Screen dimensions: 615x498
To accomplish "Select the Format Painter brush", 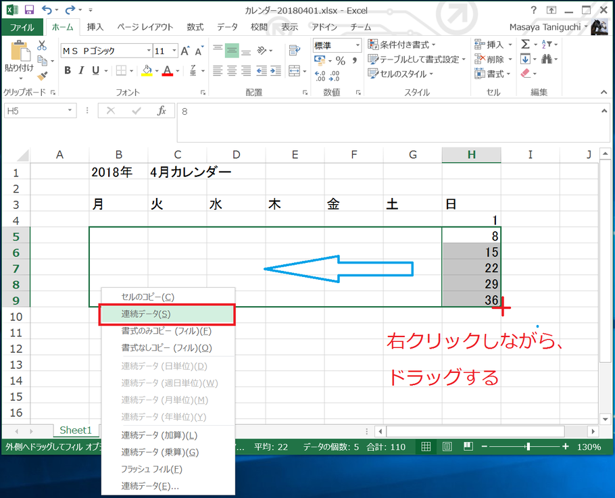I will click(42, 75).
